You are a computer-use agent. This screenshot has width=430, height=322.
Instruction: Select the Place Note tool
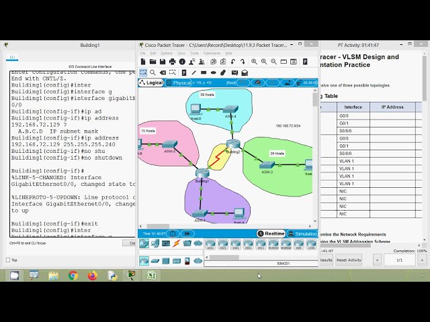184,72
